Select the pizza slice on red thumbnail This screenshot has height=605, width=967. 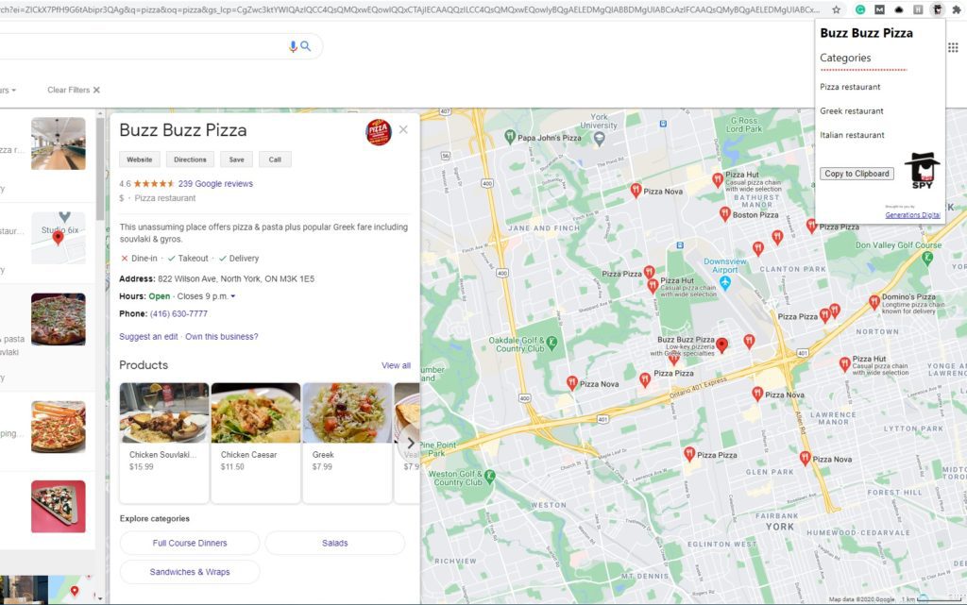[x=59, y=507]
